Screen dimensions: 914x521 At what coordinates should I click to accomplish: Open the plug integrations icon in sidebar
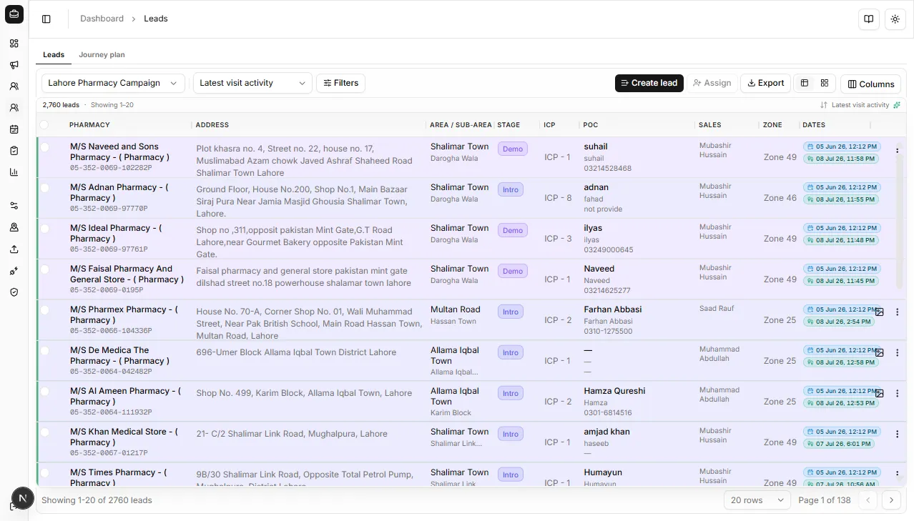14,271
